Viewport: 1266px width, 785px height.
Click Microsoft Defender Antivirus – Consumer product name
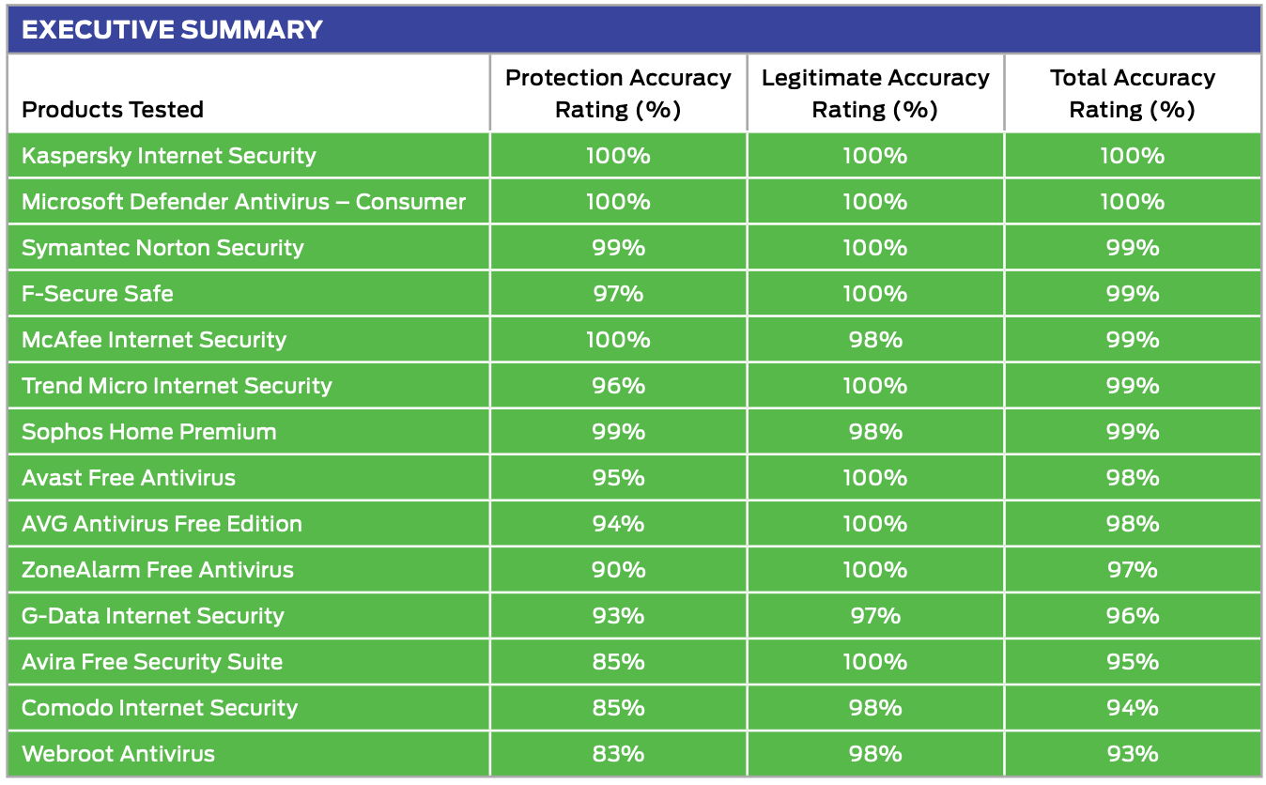tap(243, 202)
